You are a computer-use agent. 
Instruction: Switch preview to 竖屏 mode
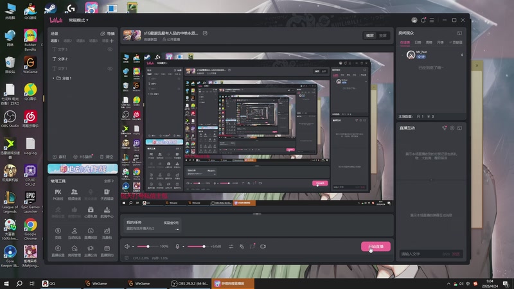point(382,35)
